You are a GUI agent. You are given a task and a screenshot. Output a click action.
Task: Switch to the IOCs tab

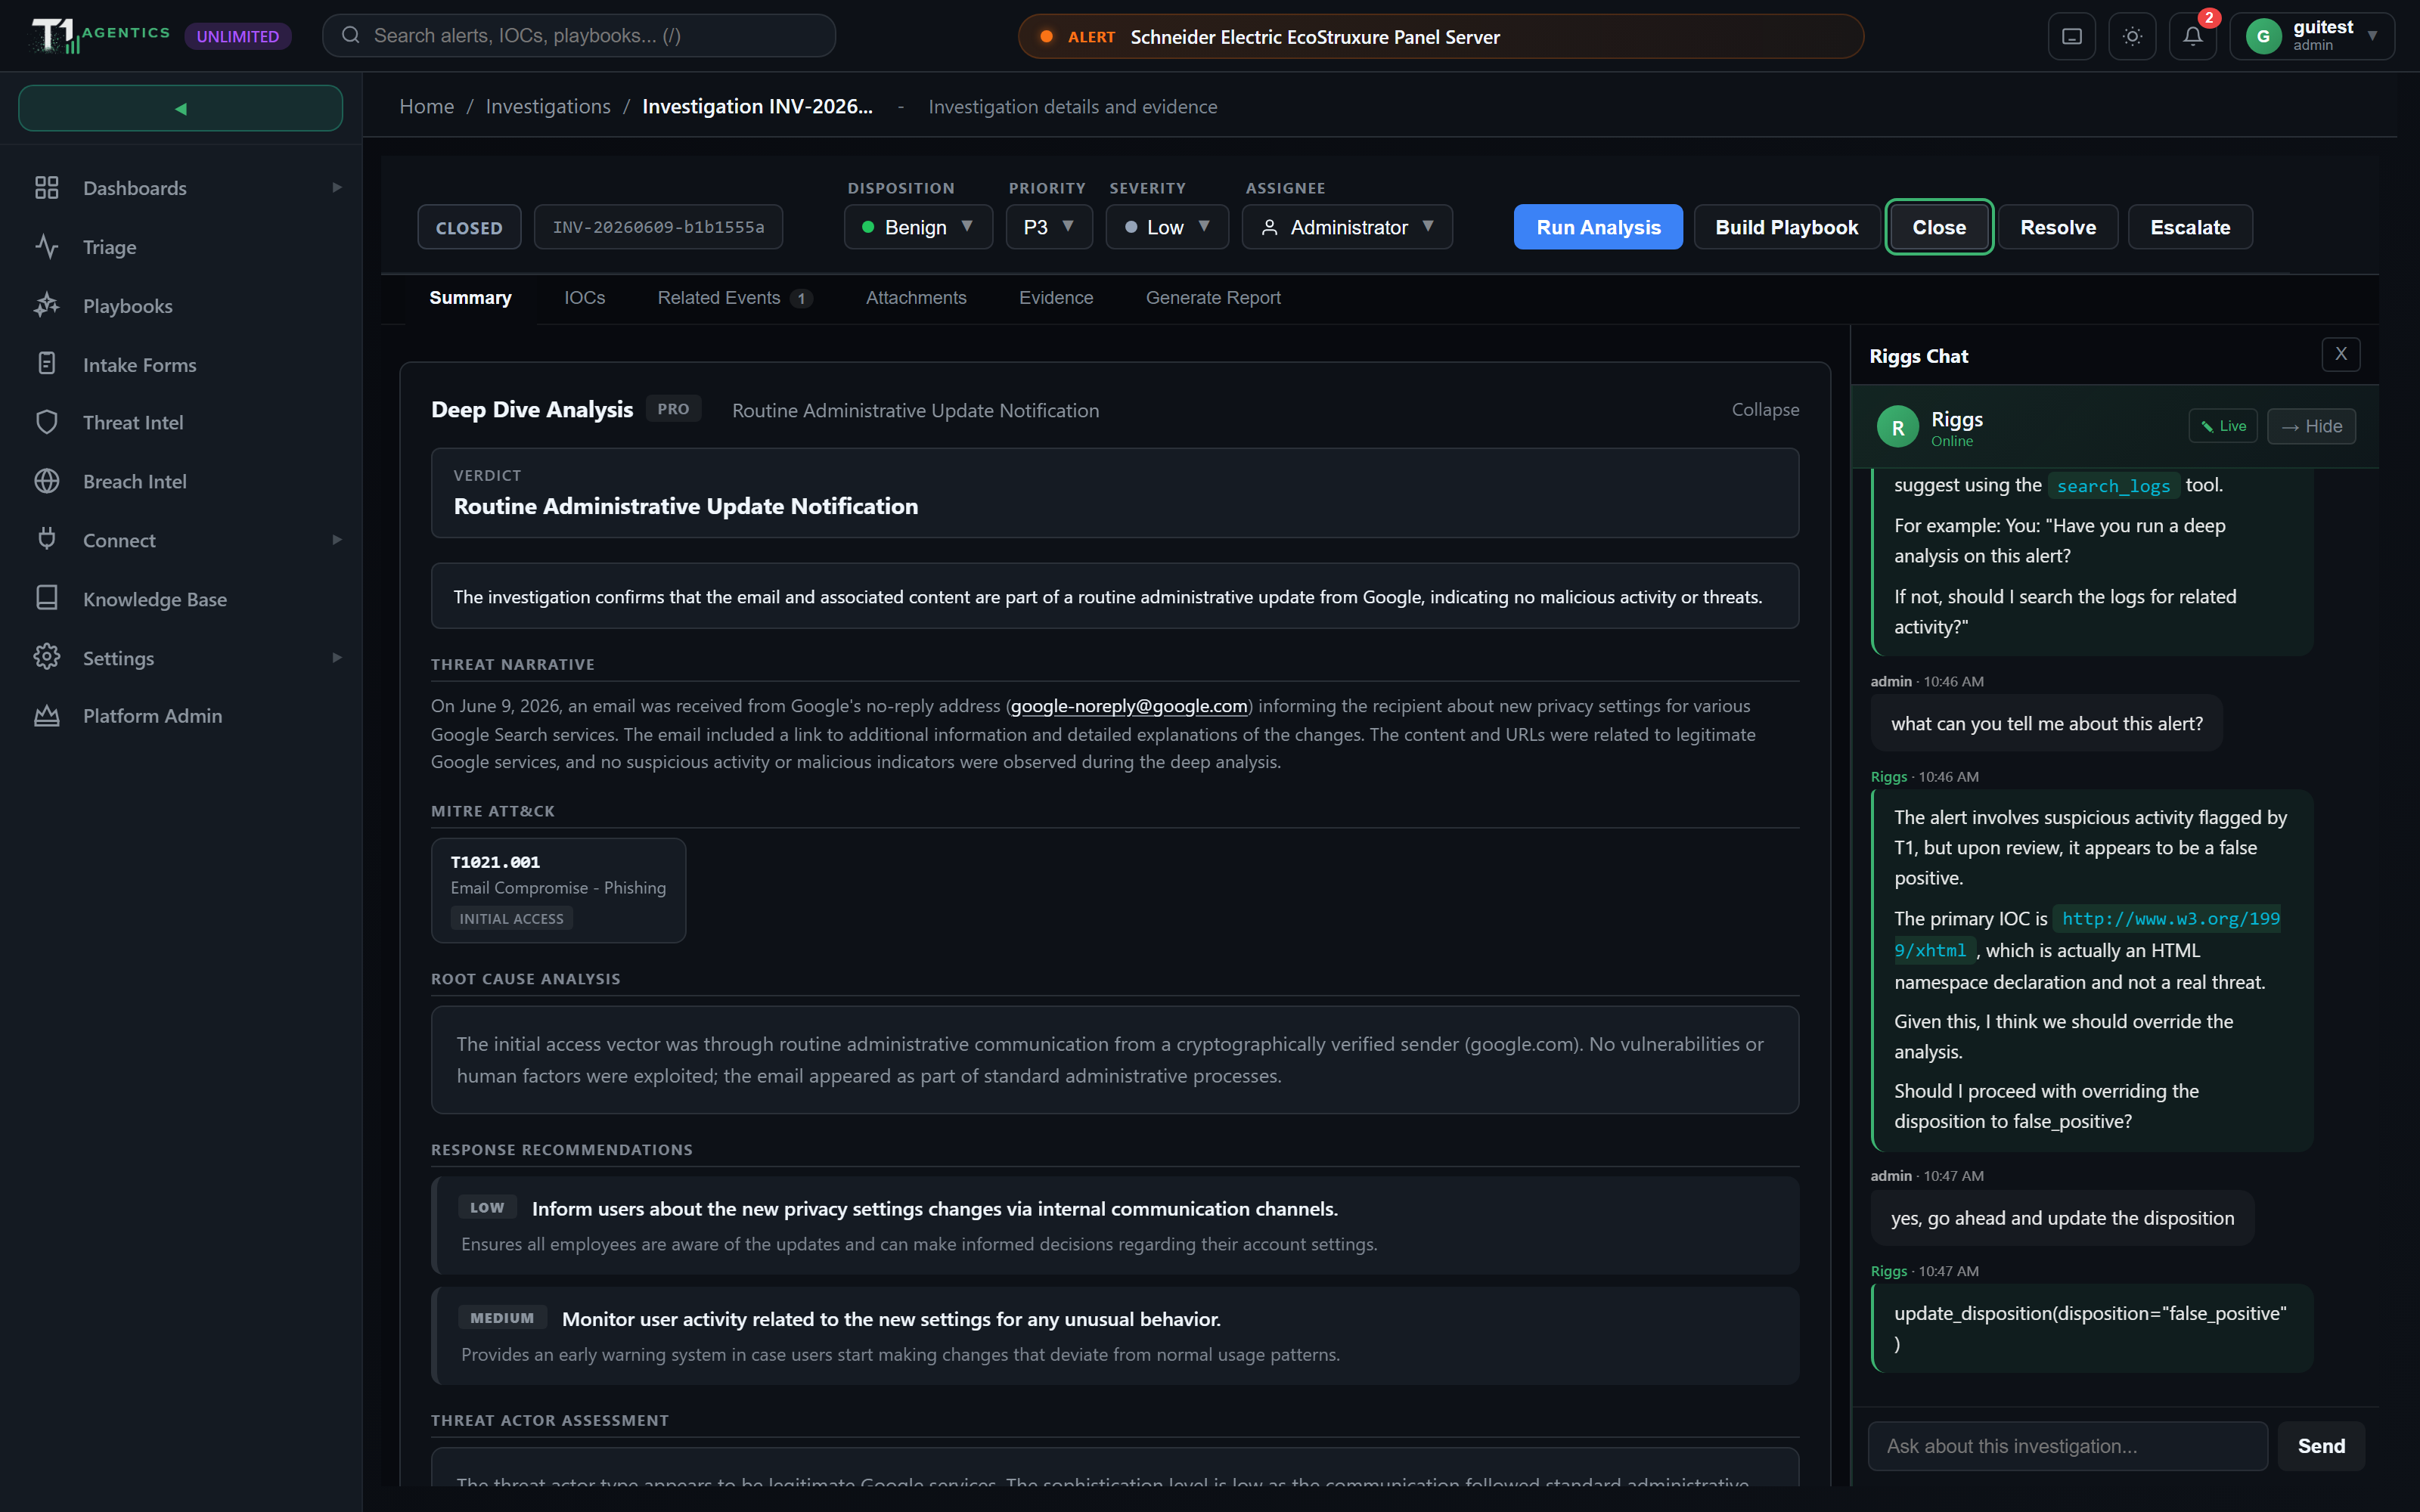coord(584,298)
